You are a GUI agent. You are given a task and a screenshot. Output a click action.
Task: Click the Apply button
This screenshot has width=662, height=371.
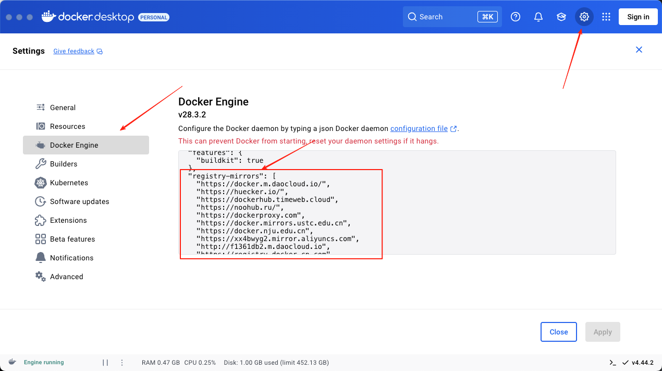pyautogui.click(x=603, y=332)
